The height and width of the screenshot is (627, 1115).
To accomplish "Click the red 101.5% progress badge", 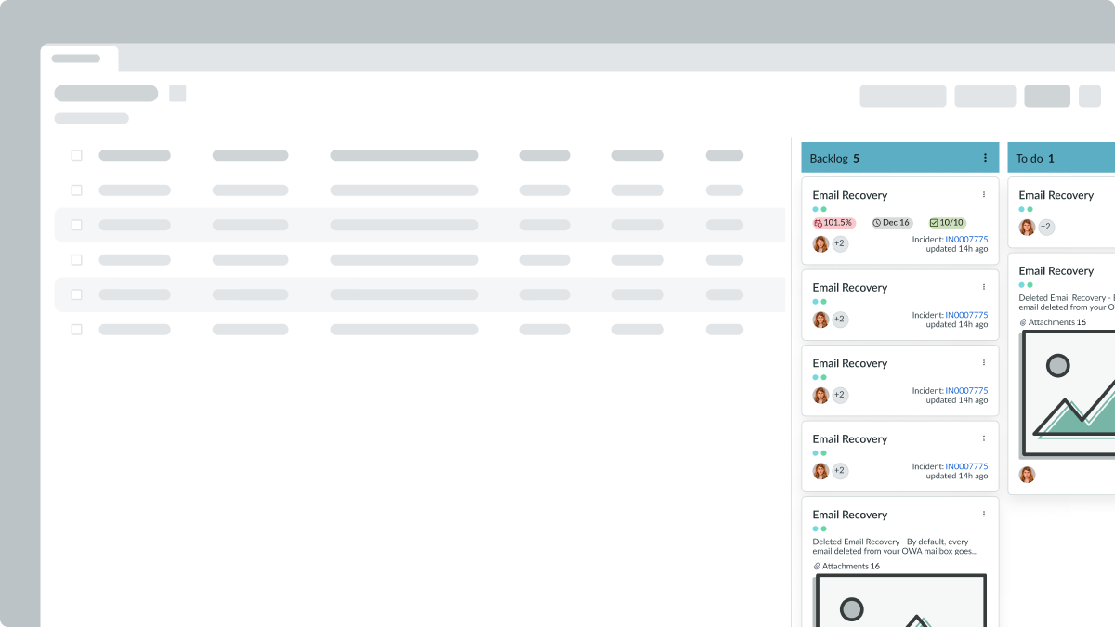I will tap(833, 223).
